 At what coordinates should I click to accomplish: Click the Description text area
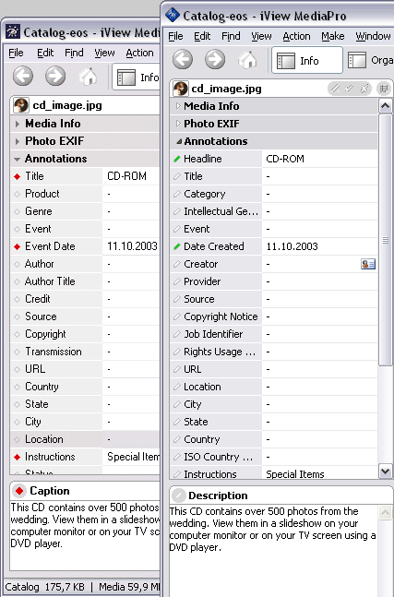pos(273,550)
